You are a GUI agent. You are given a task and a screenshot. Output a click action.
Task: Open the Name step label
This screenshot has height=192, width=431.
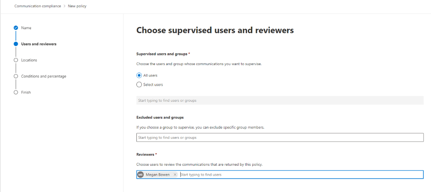(x=26, y=28)
